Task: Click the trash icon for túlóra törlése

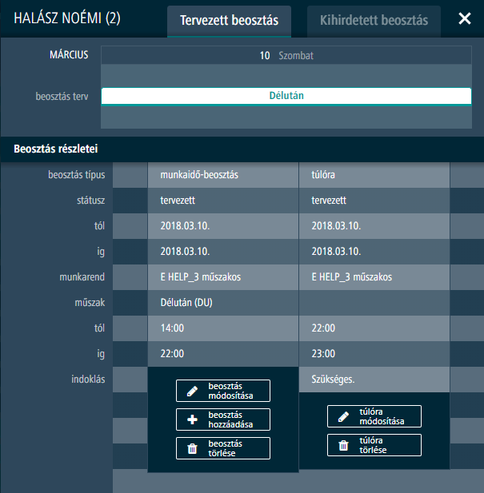Action: [343, 445]
